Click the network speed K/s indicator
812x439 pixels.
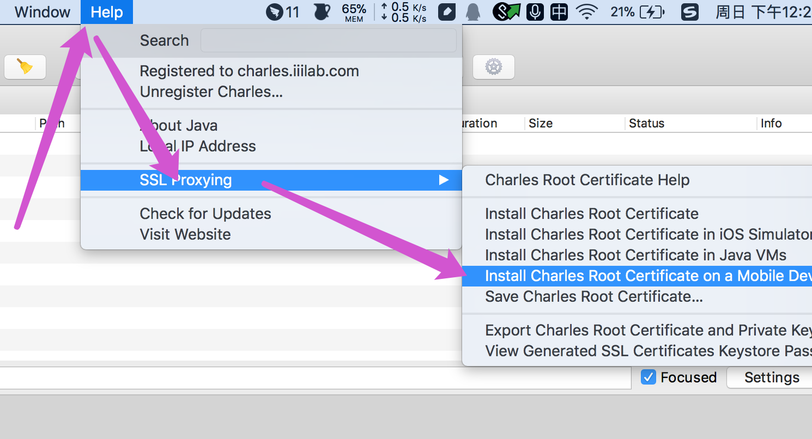[x=403, y=12]
